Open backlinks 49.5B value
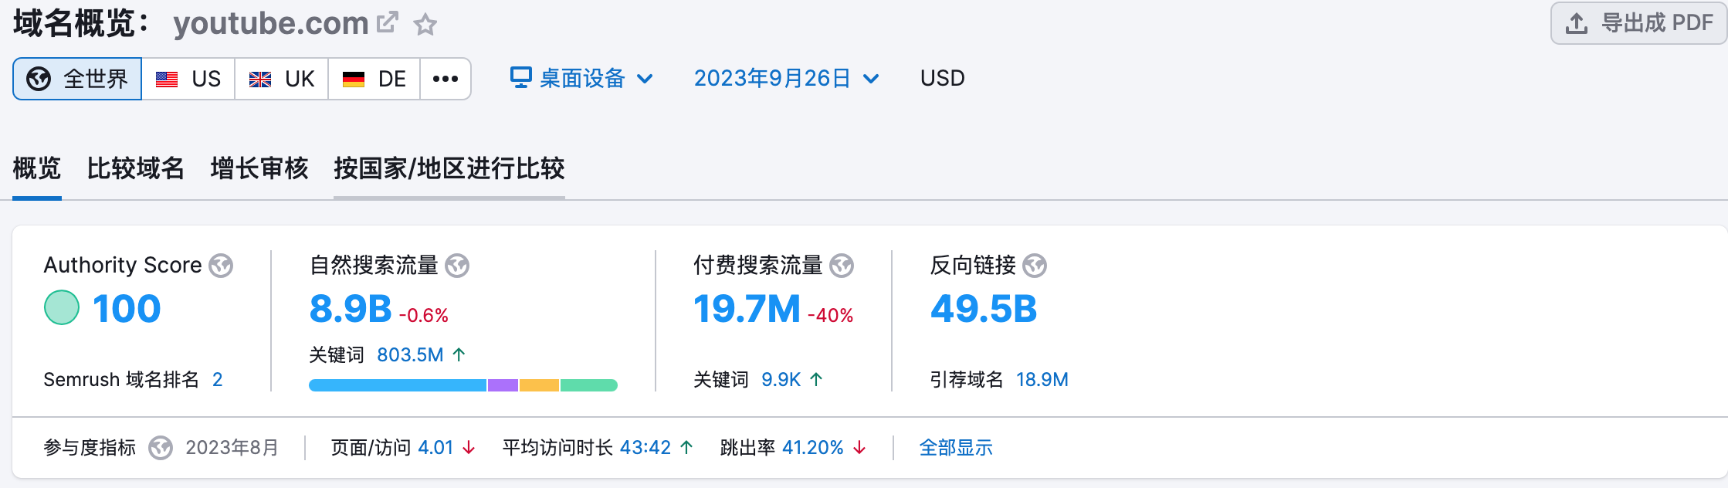Screen dimensions: 1728x488 click(984, 309)
